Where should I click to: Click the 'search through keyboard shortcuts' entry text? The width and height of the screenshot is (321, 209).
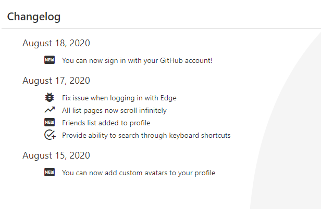pyautogui.click(x=146, y=135)
